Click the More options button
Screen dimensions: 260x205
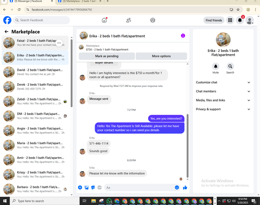[161, 56]
